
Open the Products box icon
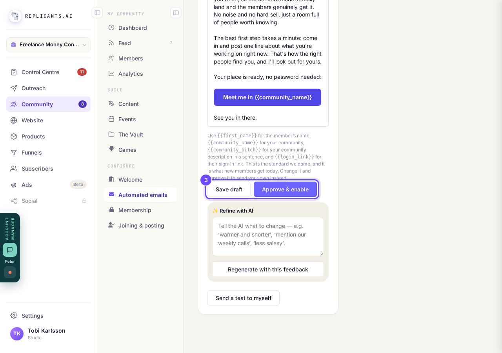coord(14,136)
